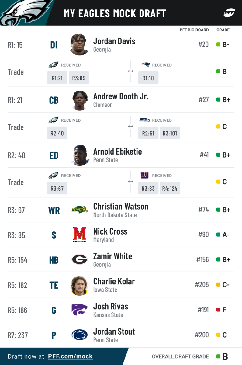Click the swap arrows in the Patriots trade
This screenshot has width=242, height=365.
(x=130, y=71)
